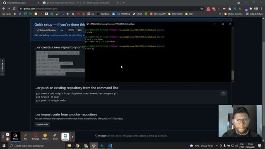Maximize the MINGW64 terminal window

223,24
